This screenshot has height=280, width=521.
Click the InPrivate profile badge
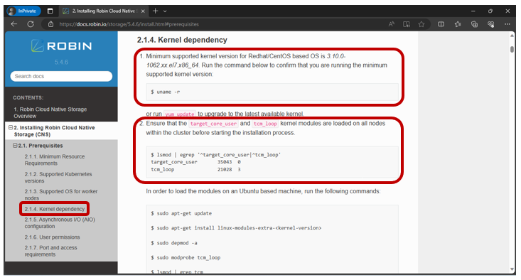click(x=23, y=11)
